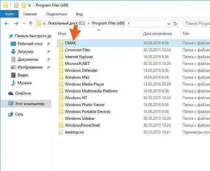
Task: Click the Windows Portable Devices folder icon
Action: pyautogui.click(x=61, y=112)
